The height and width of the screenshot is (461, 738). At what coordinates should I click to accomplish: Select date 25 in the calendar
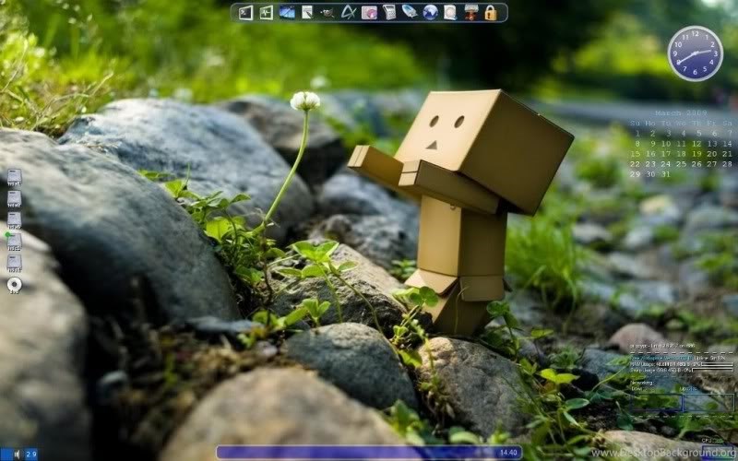681,164
